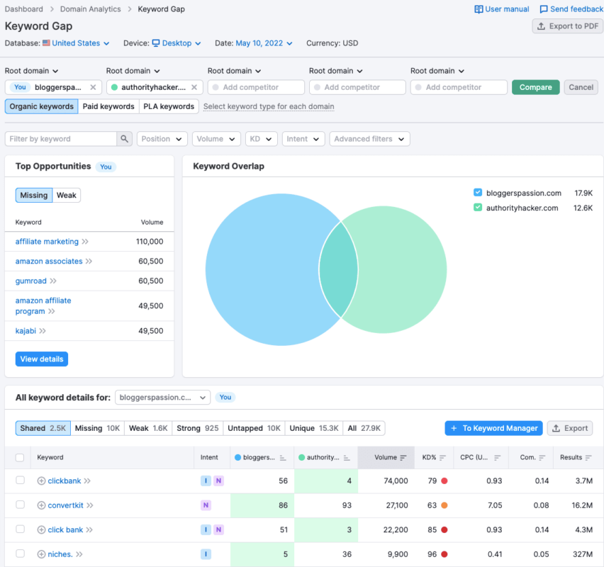Screen dimensions: 604x567
Task: Go to Domain Analytics breadcrumb
Action: [x=91, y=9]
